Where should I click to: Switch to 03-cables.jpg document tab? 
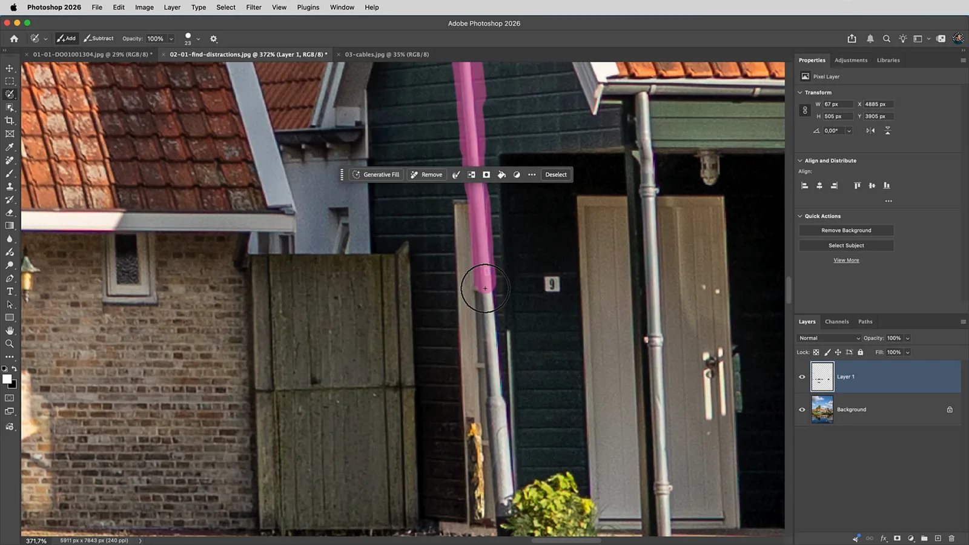click(x=386, y=54)
